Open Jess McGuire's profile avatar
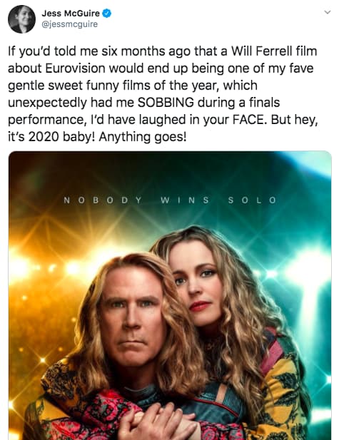The height and width of the screenshot is (440, 339). coord(21,19)
